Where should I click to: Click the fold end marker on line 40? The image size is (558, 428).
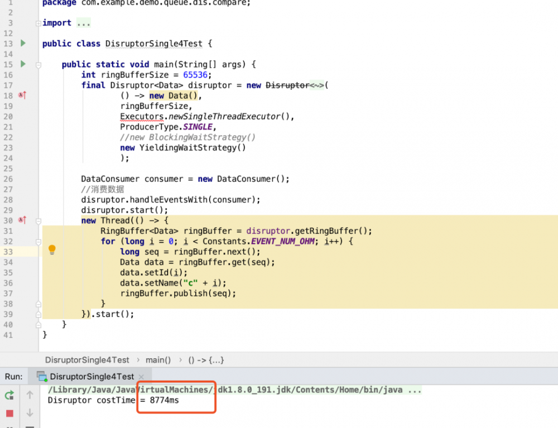coord(39,325)
